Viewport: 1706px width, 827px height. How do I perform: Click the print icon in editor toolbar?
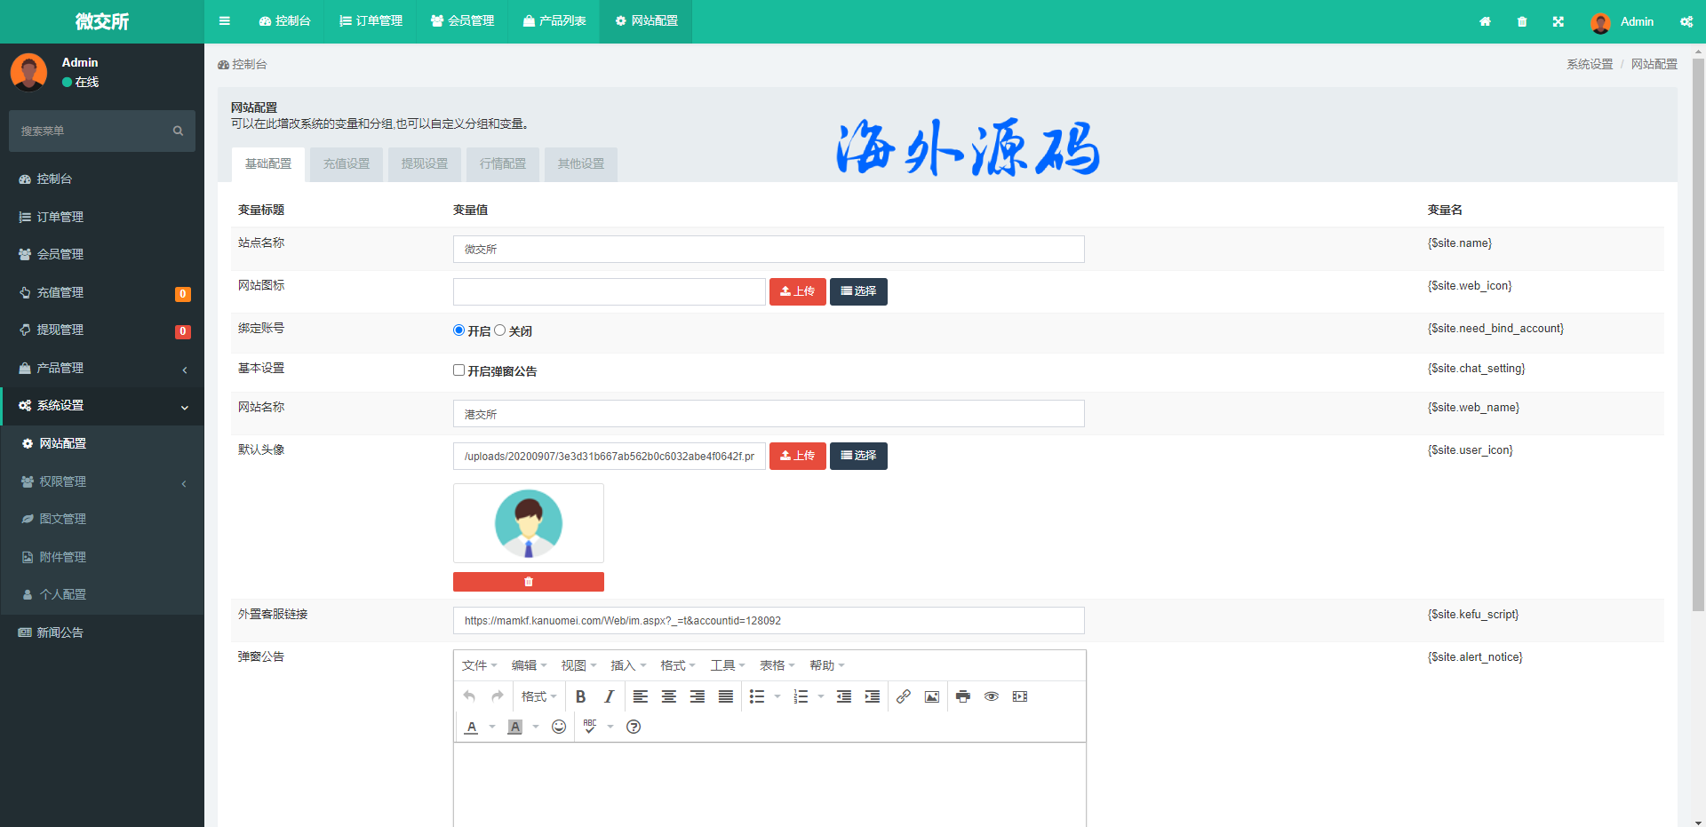click(x=962, y=697)
